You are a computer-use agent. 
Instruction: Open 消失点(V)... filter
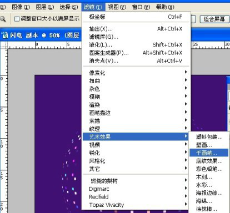136,61
